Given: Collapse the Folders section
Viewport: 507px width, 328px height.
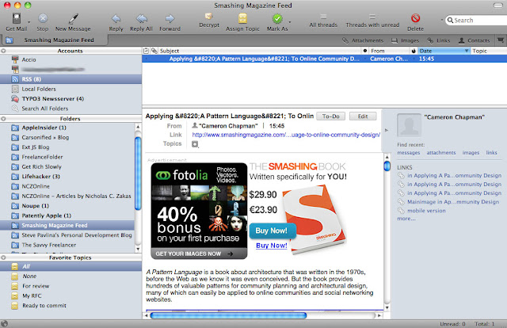Looking at the screenshot, I should 3,119.
